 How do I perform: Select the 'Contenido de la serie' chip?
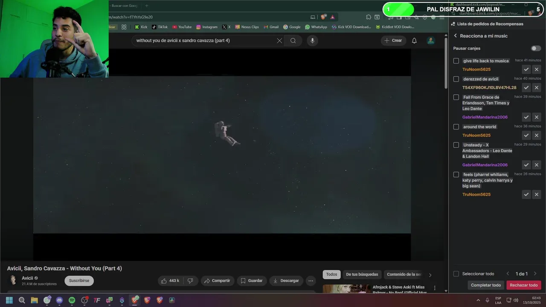coord(404,275)
